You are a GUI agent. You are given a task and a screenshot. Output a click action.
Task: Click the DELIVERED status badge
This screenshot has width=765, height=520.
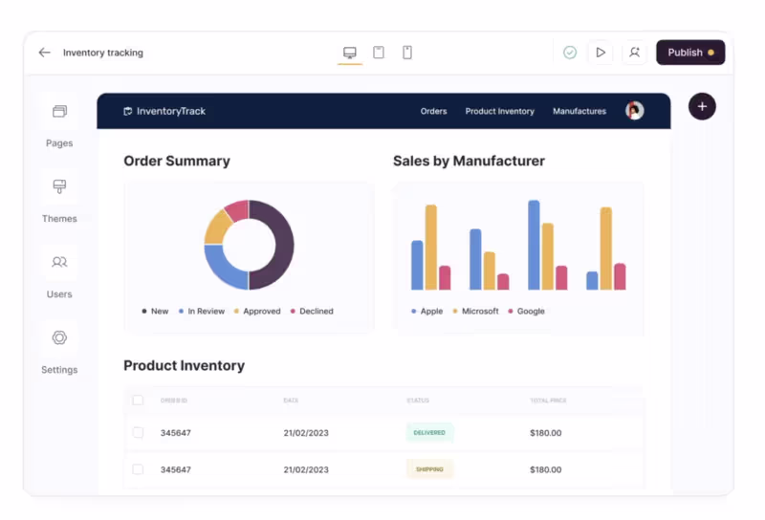pyautogui.click(x=429, y=433)
